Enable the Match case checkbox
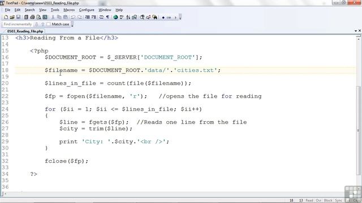Image resolution: width=362 pixels, height=203 pixels. (x=48, y=24)
